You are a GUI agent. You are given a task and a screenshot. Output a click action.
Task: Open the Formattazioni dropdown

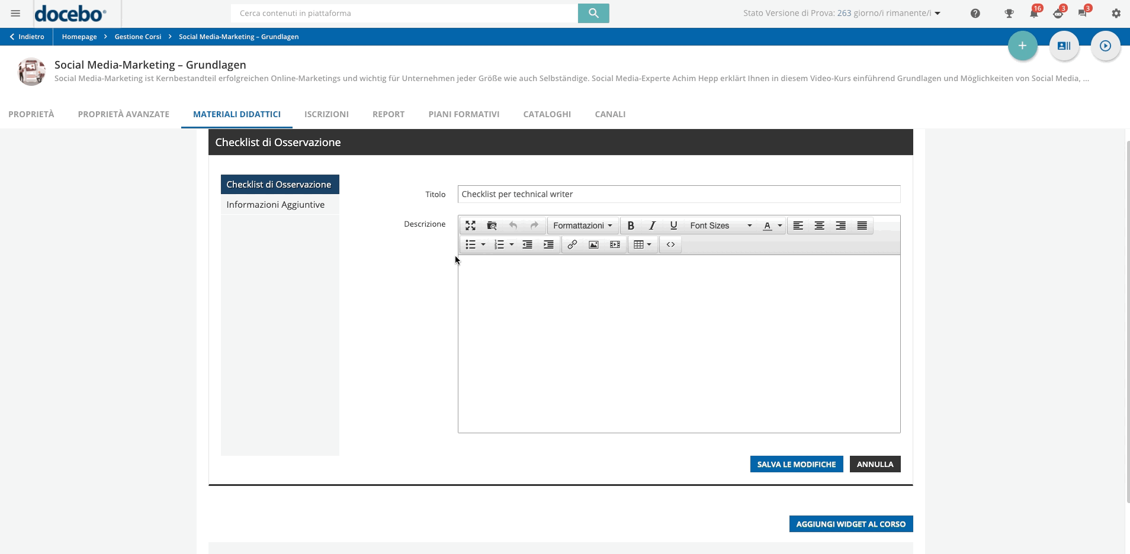(x=582, y=226)
